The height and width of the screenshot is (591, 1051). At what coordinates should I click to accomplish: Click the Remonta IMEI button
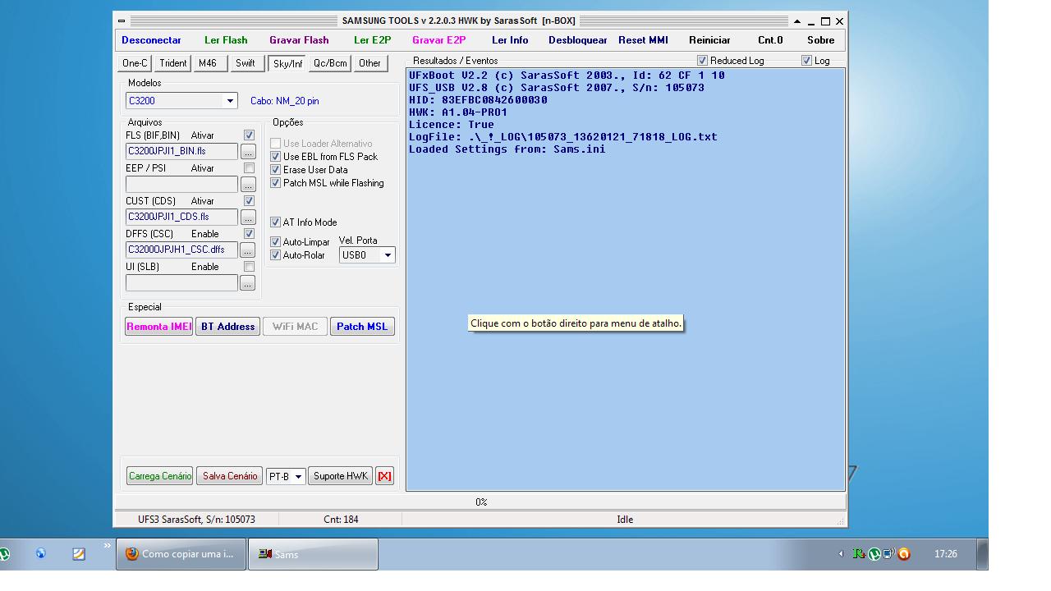159,327
